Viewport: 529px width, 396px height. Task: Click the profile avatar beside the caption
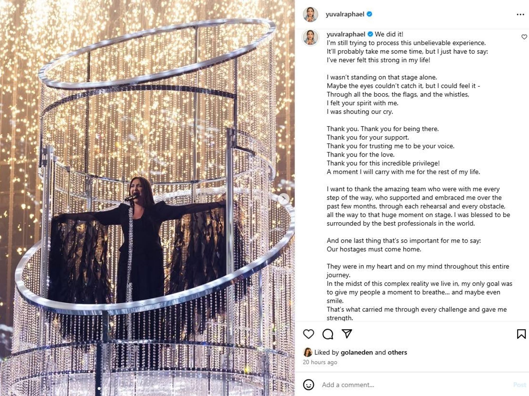(311, 37)
